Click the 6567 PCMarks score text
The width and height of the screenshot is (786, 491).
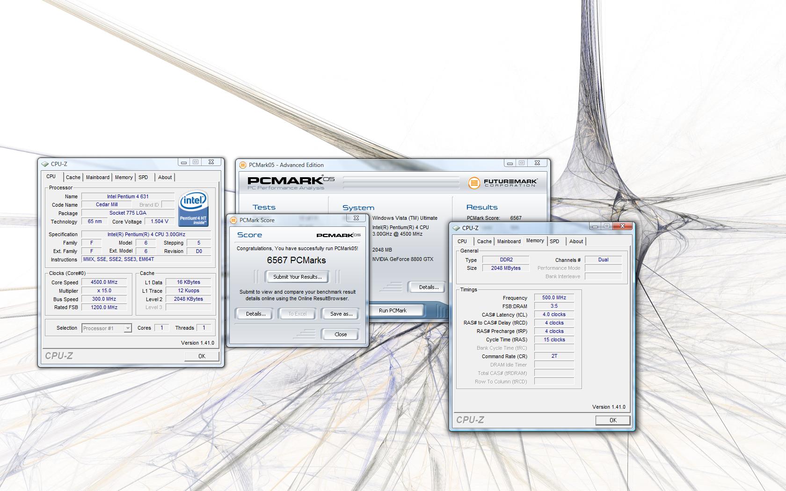coord(296,260)
